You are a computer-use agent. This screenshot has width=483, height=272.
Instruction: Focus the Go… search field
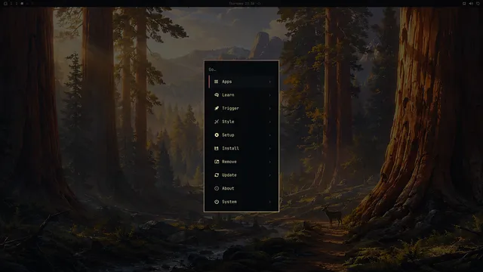(x=241, y=70)
